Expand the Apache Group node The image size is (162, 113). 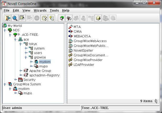coord(21,71)
